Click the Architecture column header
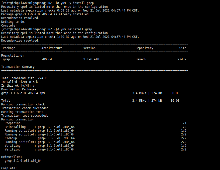220x170 pixels. point(52,48)
